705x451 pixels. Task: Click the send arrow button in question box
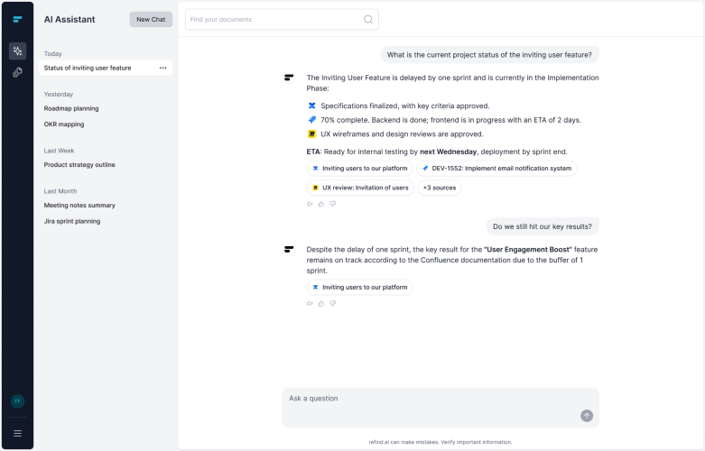tap(587, 416)
